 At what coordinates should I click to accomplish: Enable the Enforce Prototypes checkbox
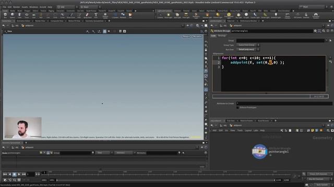pos(238,108)
